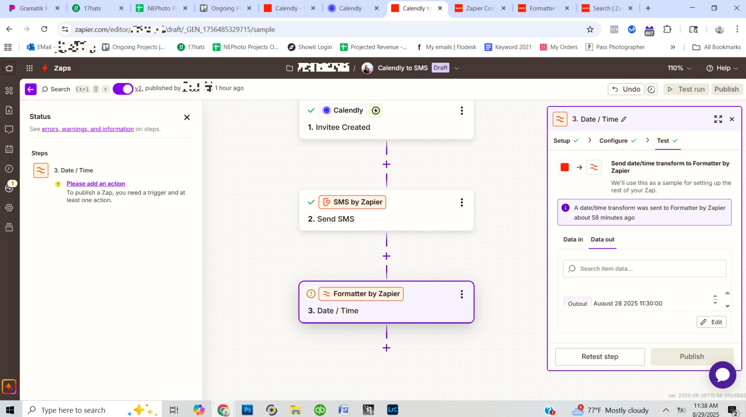Expand the Output data row stepper
This screenshot has width=746, height=417.
[x=715, y=300]
